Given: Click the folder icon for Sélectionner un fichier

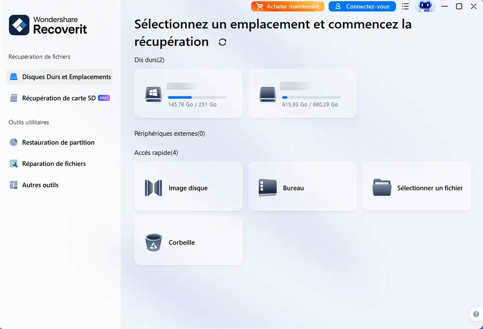Looking at the screenshot, I should coord(382,188).
